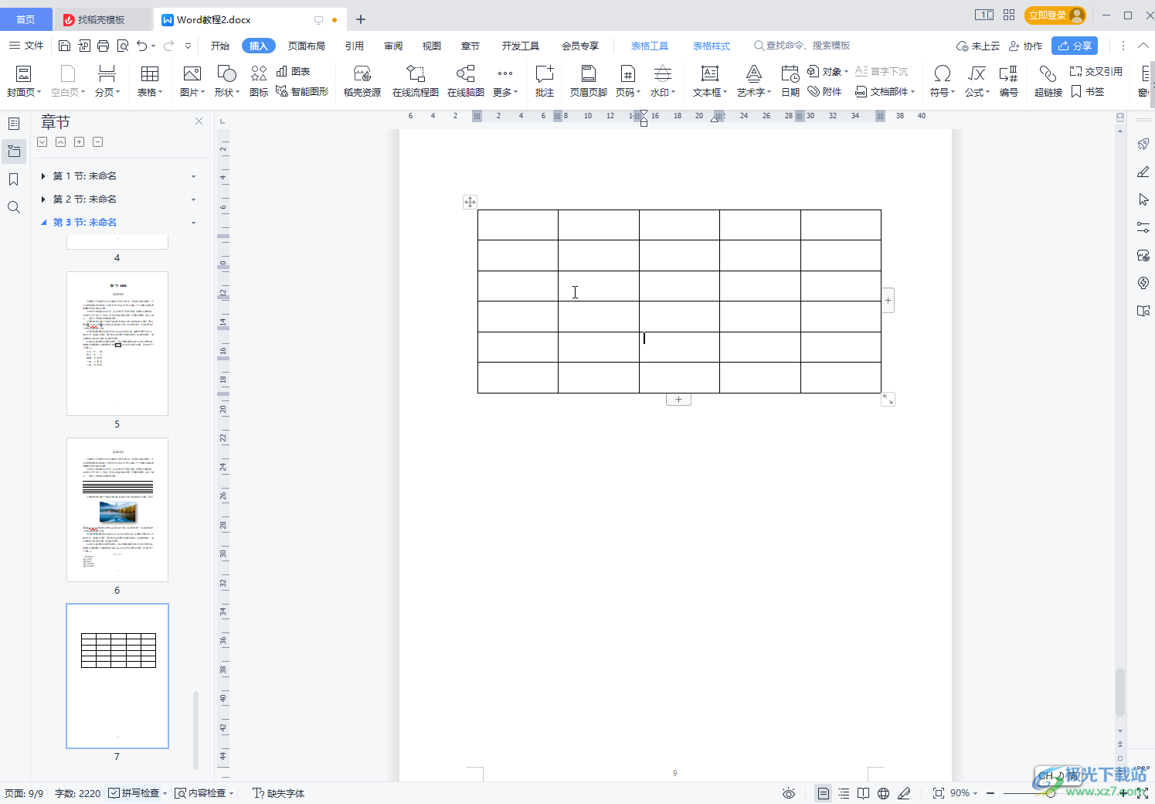The image size is (1155, 804).
Task: Open the 审阅 ribbon tab
Action: pos(393,46)
